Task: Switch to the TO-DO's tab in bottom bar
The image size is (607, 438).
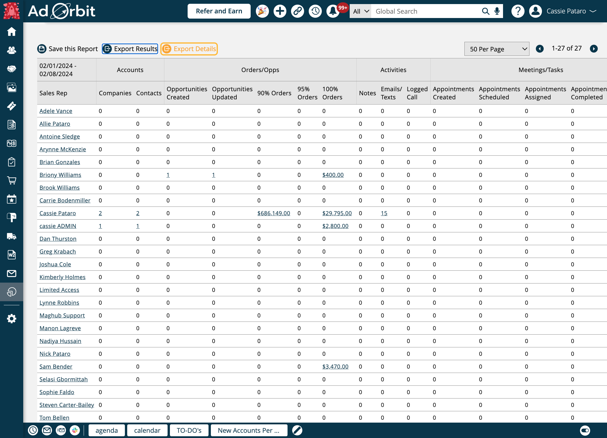Action: pyautogui.click(x=189, y=430)
